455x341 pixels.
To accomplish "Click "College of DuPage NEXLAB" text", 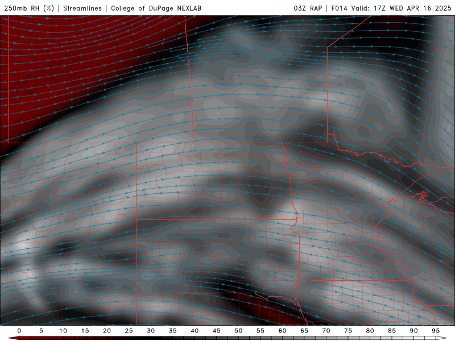I will (156, 8).
